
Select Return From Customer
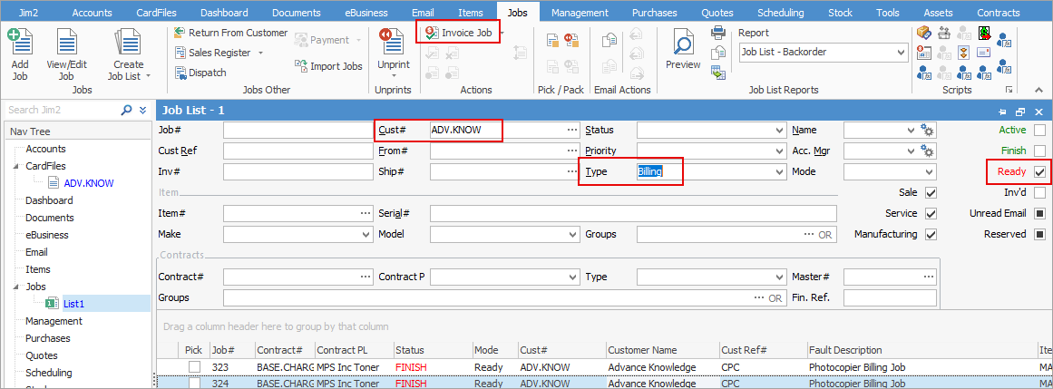[x=229, y=33]
